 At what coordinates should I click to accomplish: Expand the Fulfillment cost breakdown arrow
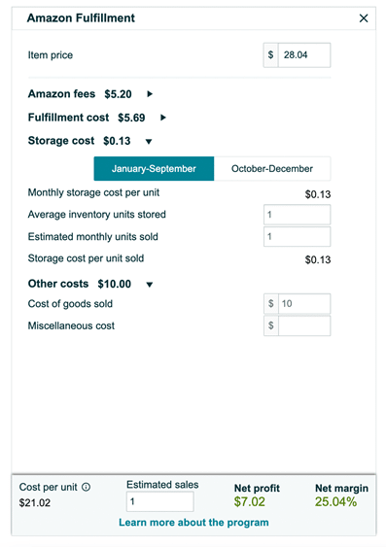click(163, 118)
